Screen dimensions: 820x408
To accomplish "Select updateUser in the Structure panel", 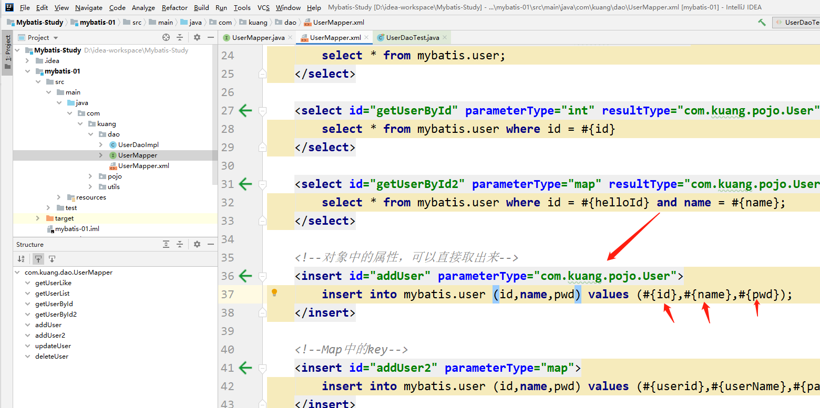I will pyautogui.click(x=53, y=346).
